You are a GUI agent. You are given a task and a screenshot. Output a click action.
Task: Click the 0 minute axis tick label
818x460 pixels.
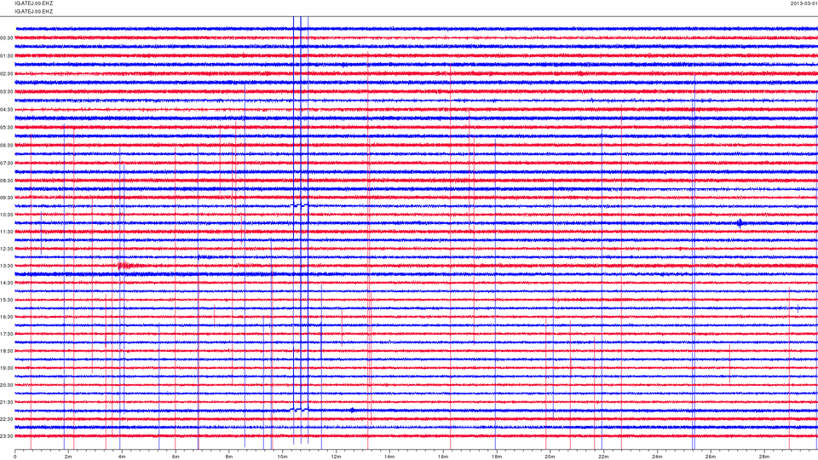click(x=15, y=457)
